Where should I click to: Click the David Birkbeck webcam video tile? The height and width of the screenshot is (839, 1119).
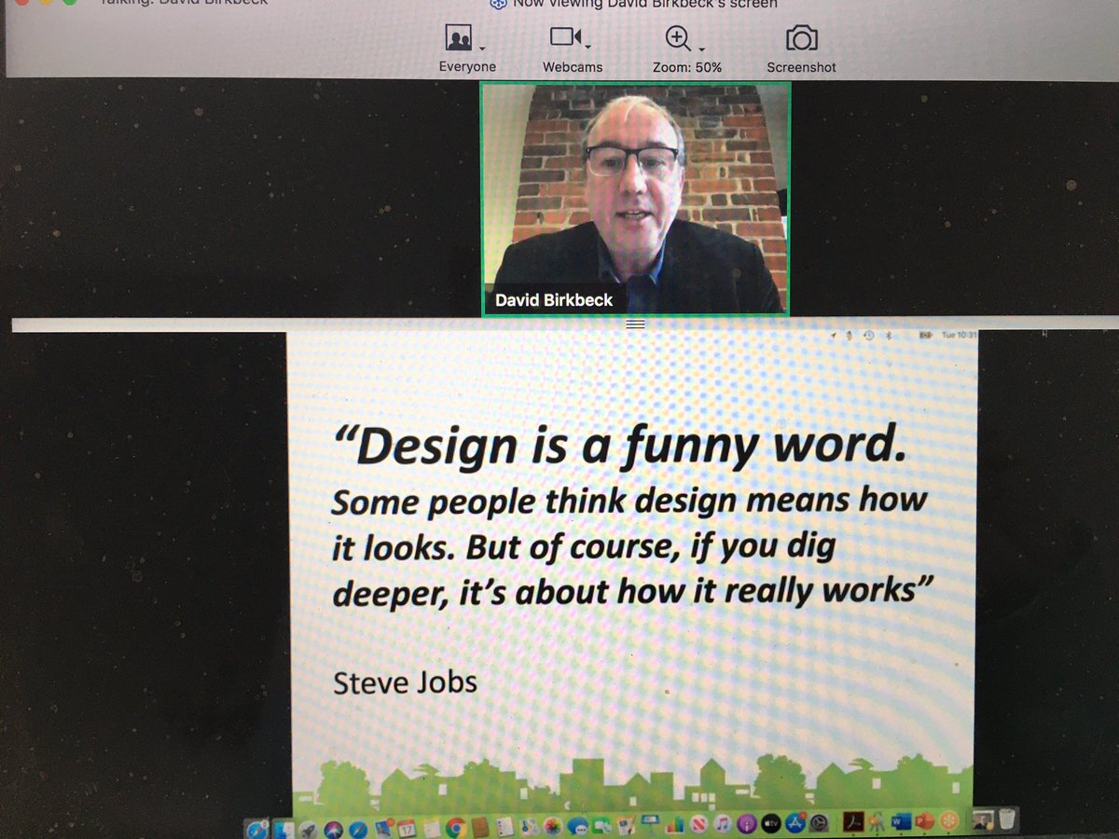click(635, 199)
